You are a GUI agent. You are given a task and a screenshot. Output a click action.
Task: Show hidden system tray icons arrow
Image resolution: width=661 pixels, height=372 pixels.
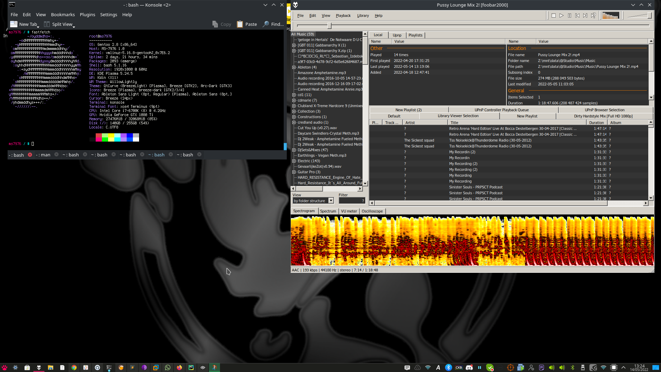(623, 368)
